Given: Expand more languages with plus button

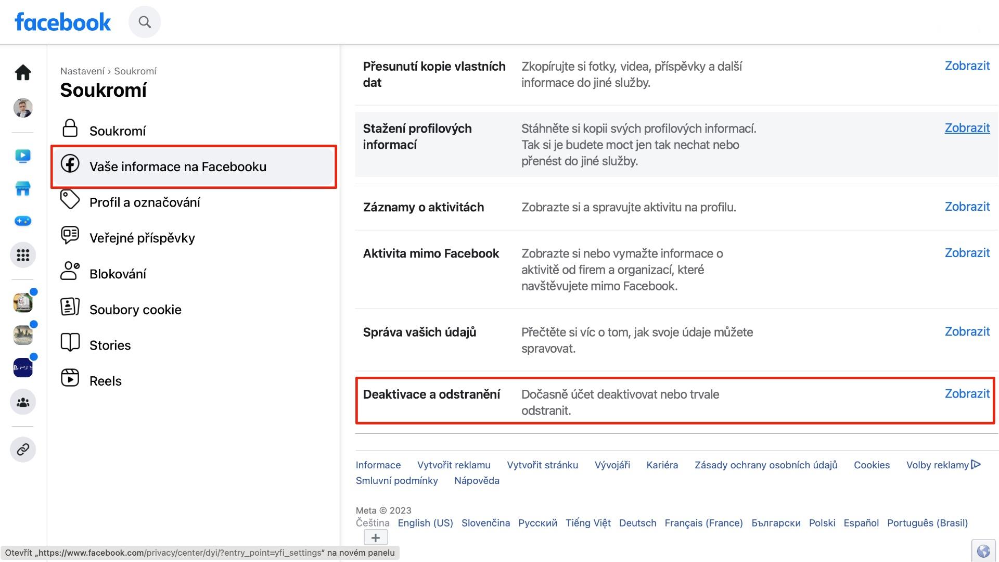Looking at the screenshot, I should pyautogui.click(x=376, y=538).
